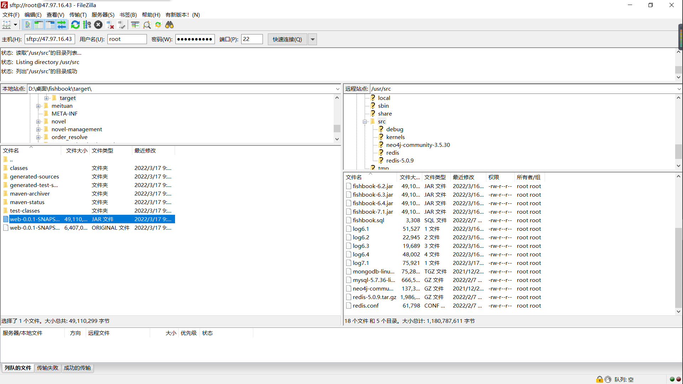The width and height of the screenshot is (683, 384).
Task: Toggle message log display icon
Action: click(27, 25)
